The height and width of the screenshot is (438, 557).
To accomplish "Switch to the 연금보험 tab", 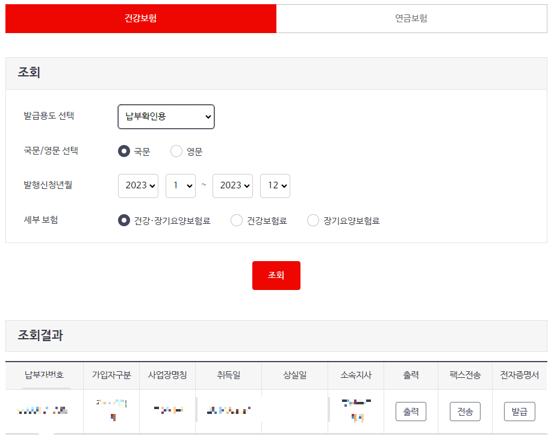I will (411, 18).
